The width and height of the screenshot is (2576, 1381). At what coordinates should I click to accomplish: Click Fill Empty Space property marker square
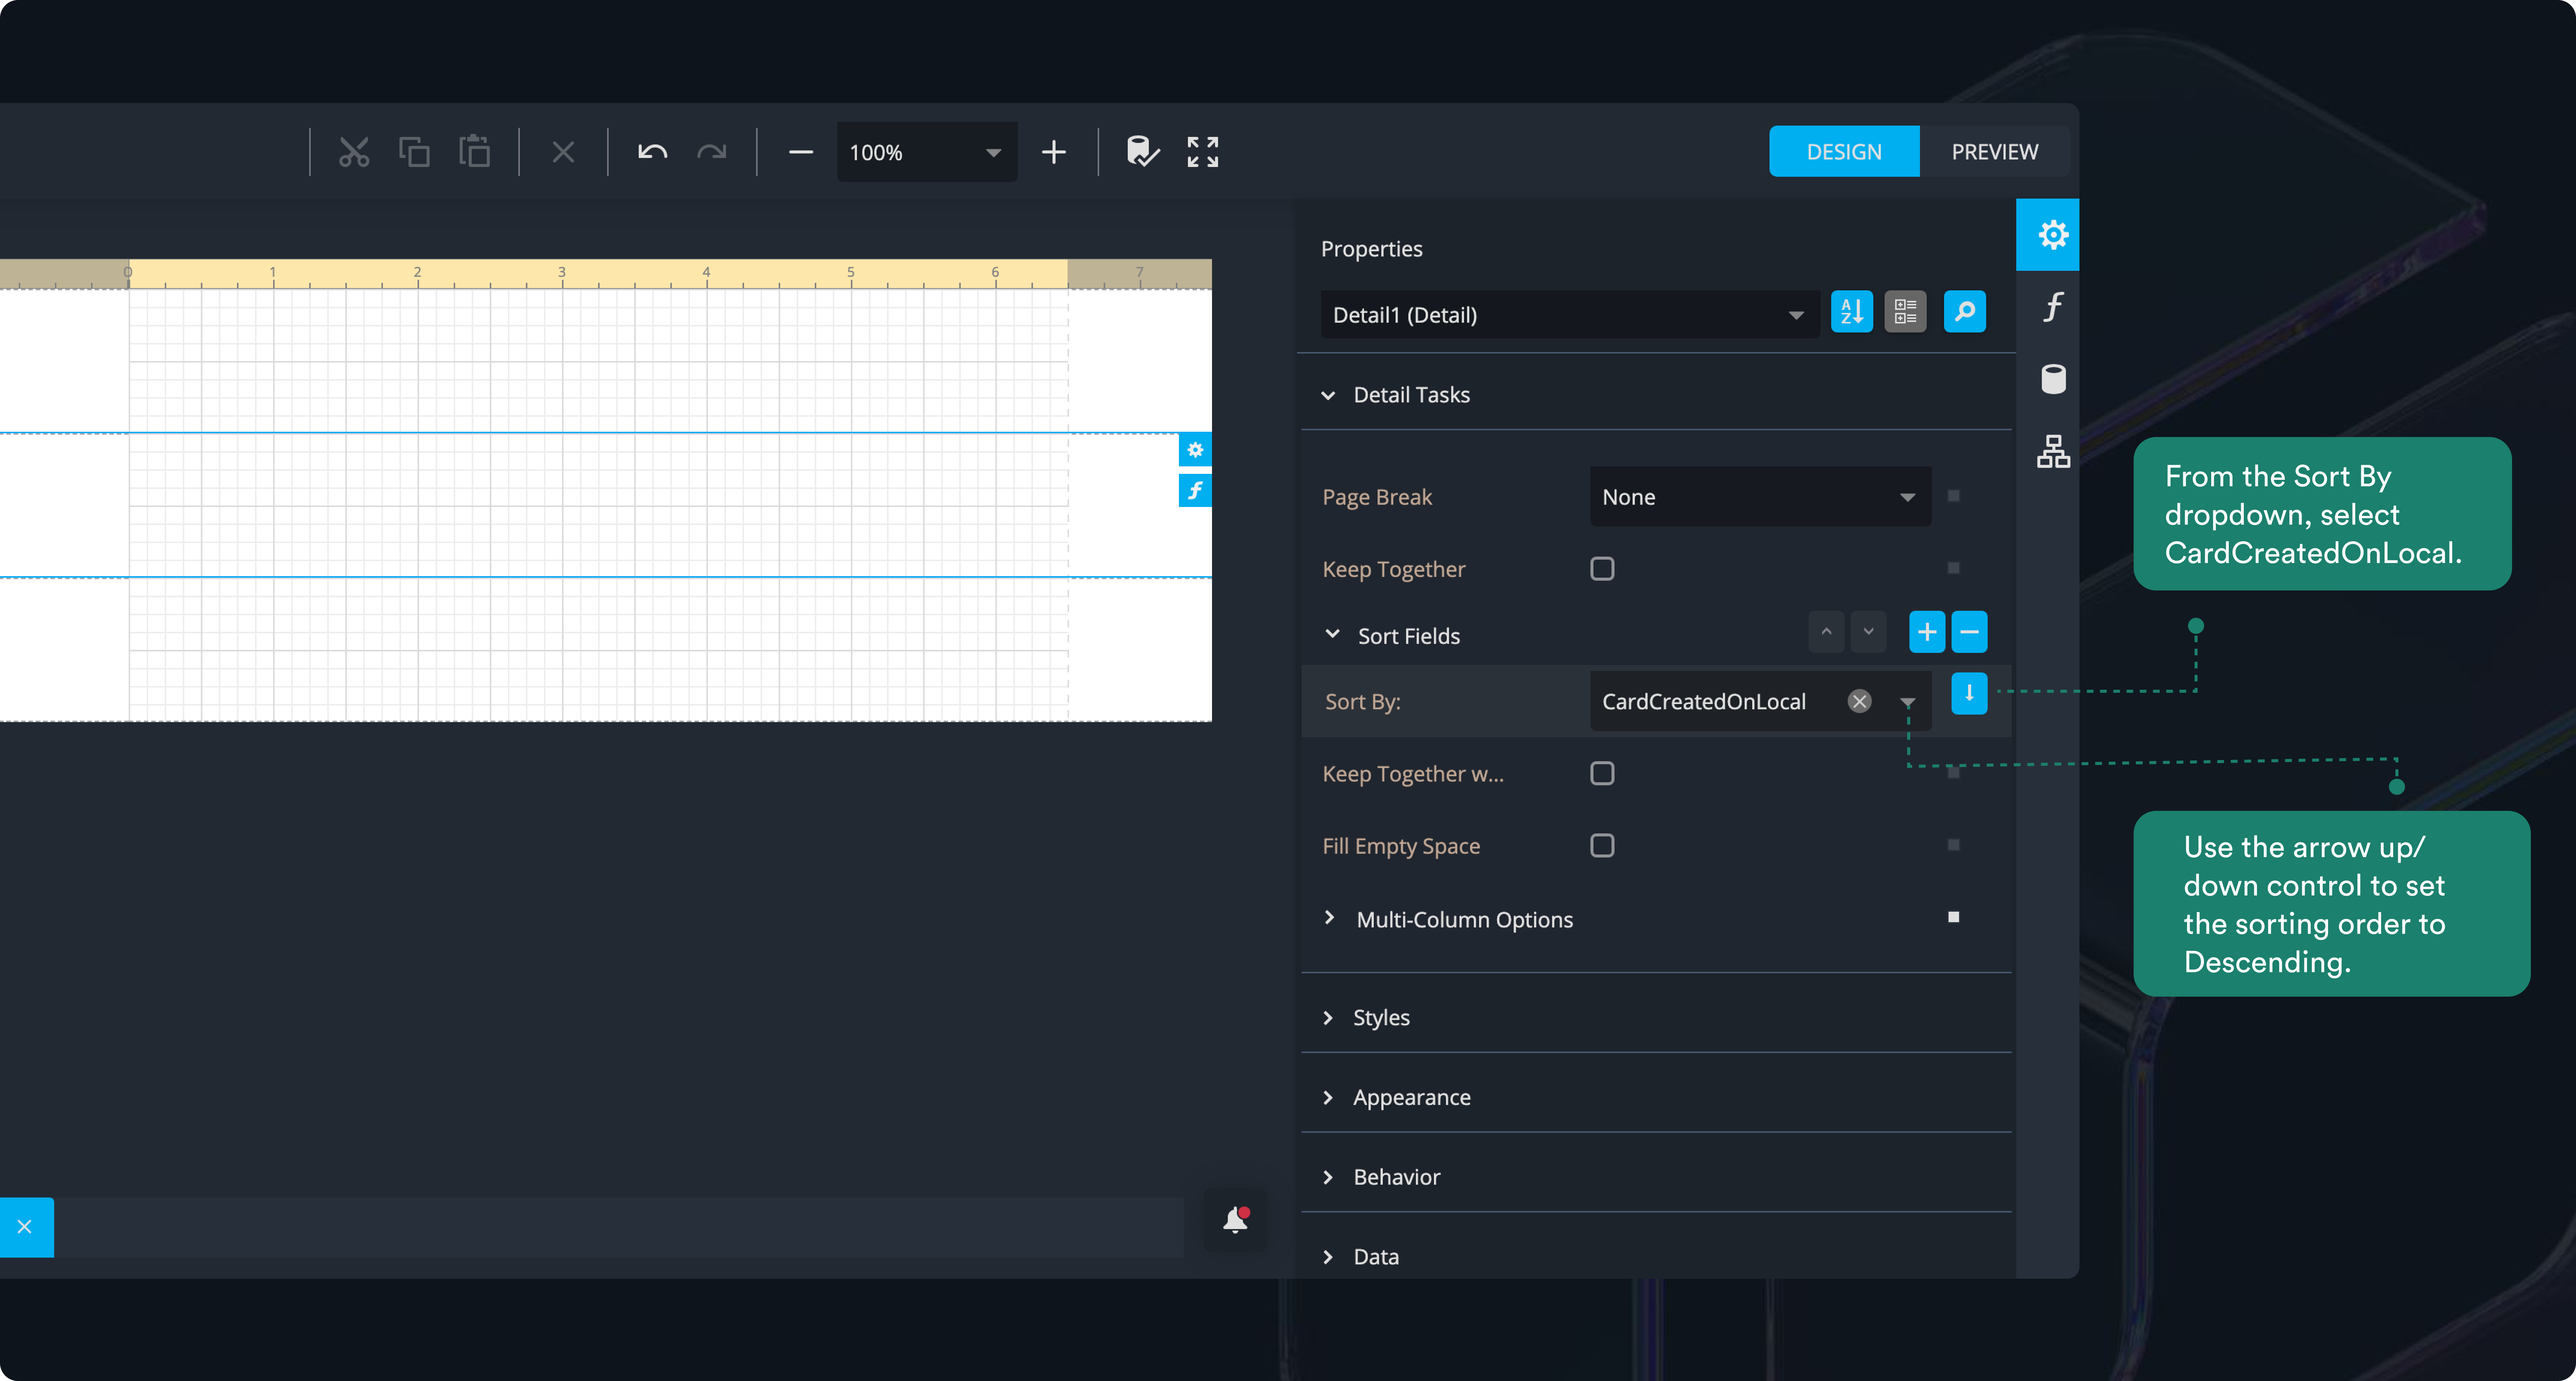[x=1953, y=845]
